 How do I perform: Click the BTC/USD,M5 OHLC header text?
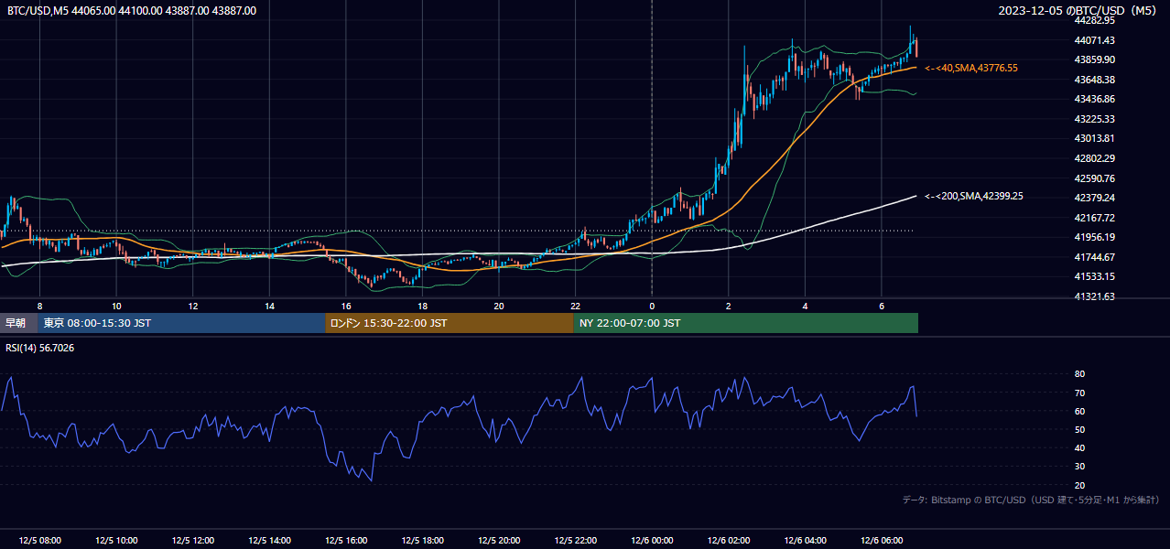click(132, 11)
